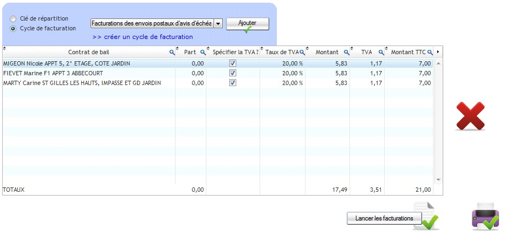Select the Cycle de facturation radio button
505x234 pixels.
[x=13, y=29]
